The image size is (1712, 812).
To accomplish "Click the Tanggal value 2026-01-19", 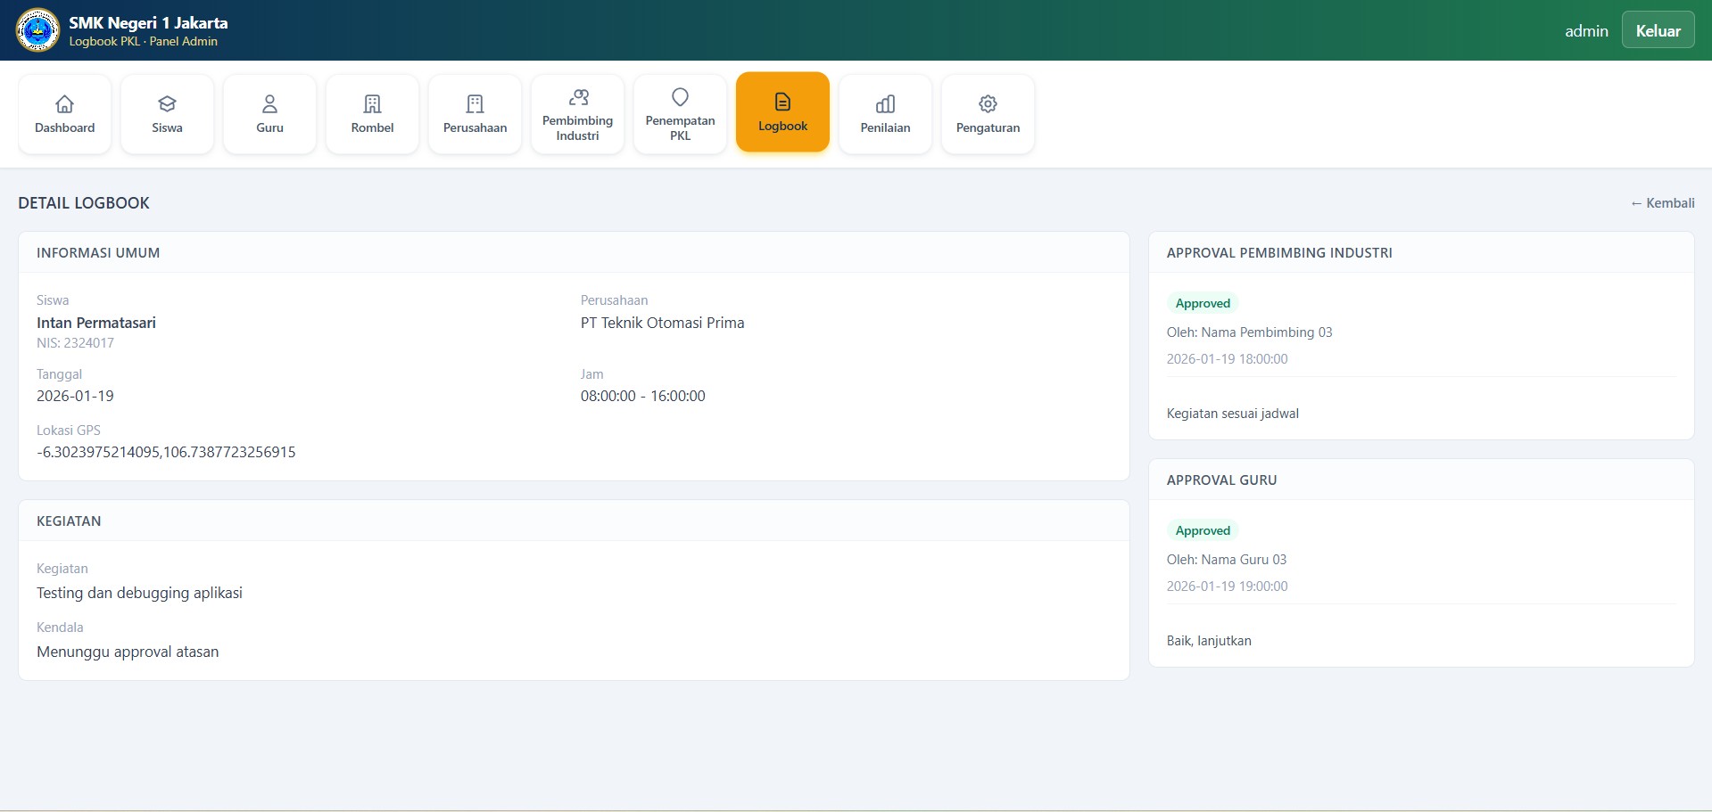I will tap(75, 396).
